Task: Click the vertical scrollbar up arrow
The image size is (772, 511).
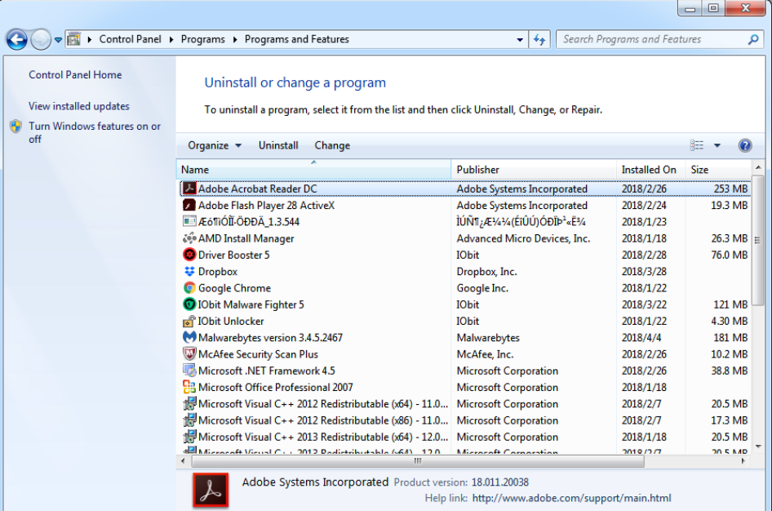Action: 758,168
